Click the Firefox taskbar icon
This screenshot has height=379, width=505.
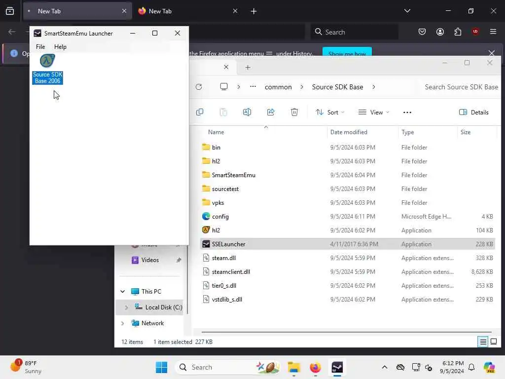click(x=315, y=367)
